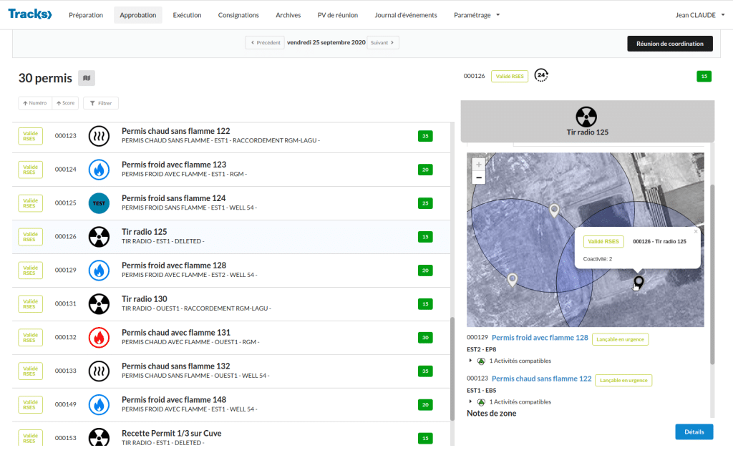This screenshot has height=458, width=733.
Task: Click the radiation icon for Tir radio 130
Action: (x=99, y=303)
